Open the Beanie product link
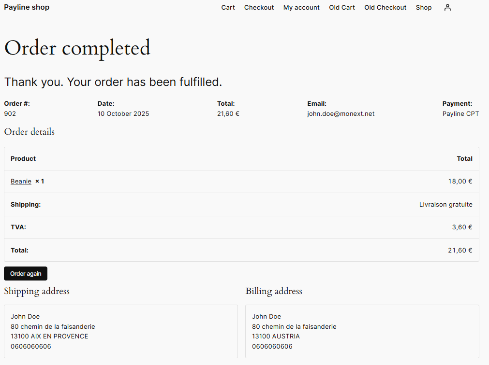This screenshot has height=365, width=489. (x=21, y=181)
